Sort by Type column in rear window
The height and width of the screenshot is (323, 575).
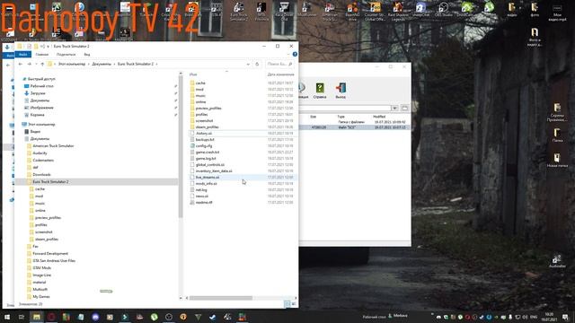(x=341, y=117)
